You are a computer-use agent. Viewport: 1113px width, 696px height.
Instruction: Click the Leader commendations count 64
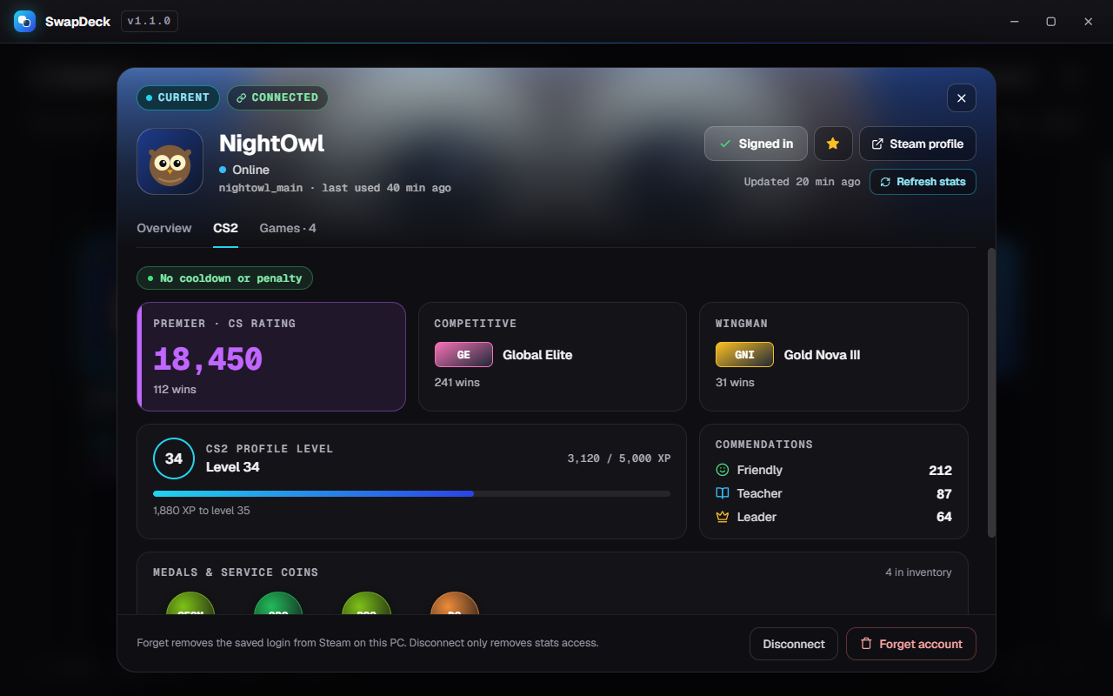point(944,517)
